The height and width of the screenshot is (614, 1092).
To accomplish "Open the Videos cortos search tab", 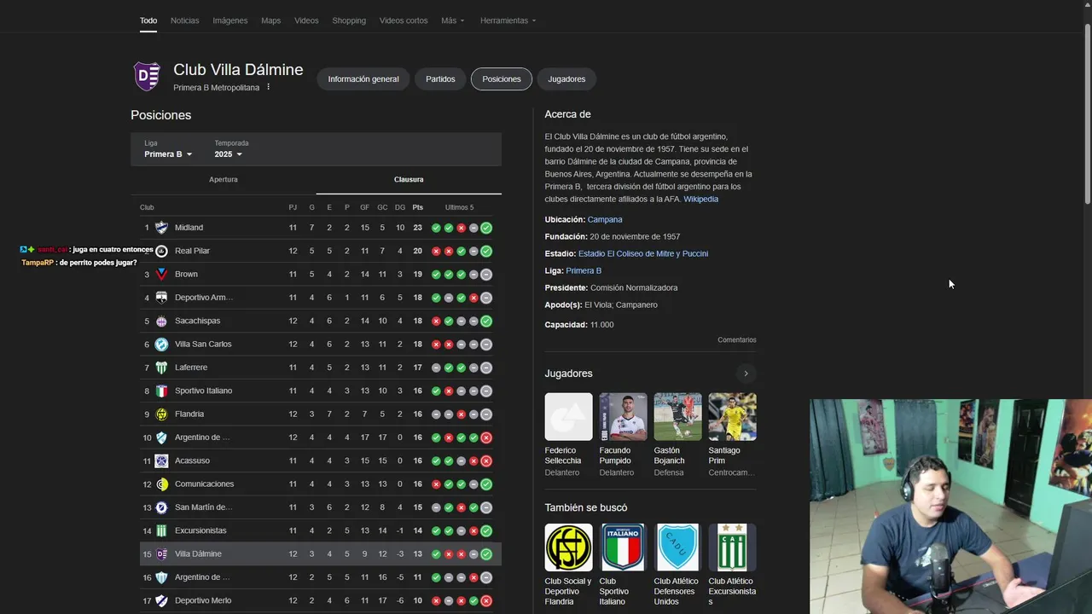I will pyautogui.click(x=404, y=20).
